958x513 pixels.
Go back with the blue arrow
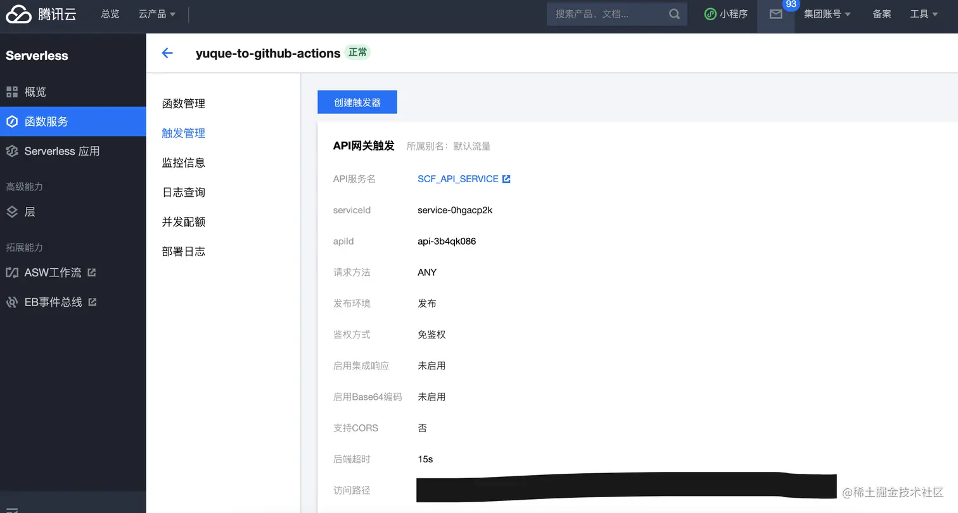click(x=167, y=53)
